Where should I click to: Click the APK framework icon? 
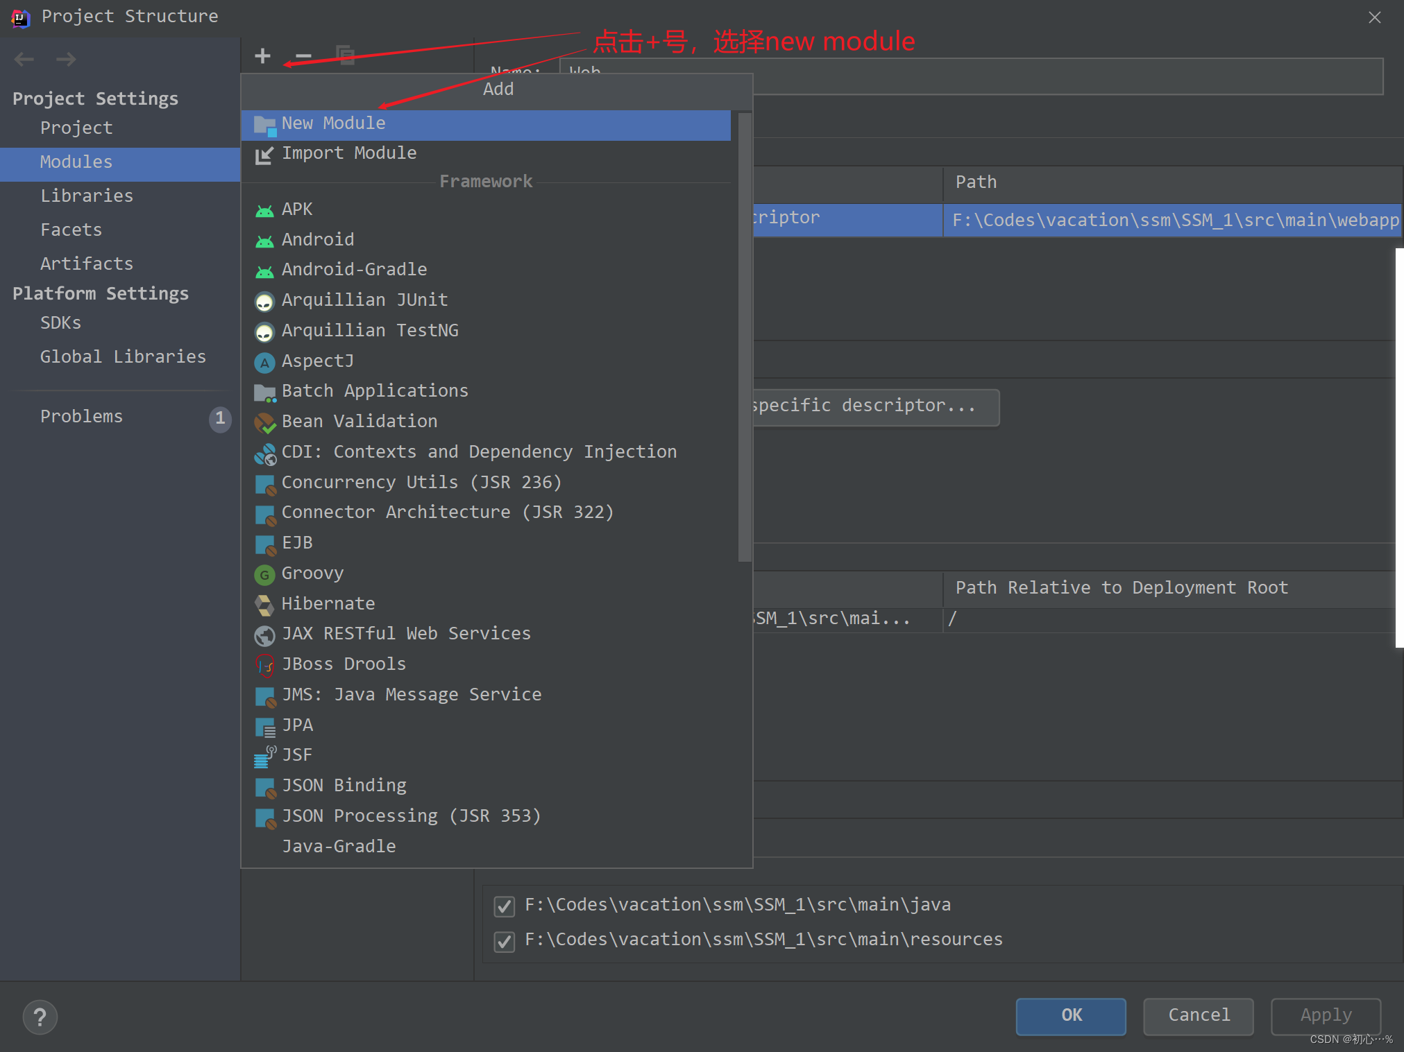click(263, 210)
